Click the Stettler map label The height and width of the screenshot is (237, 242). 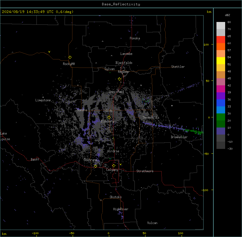click(x=178, y=67)
